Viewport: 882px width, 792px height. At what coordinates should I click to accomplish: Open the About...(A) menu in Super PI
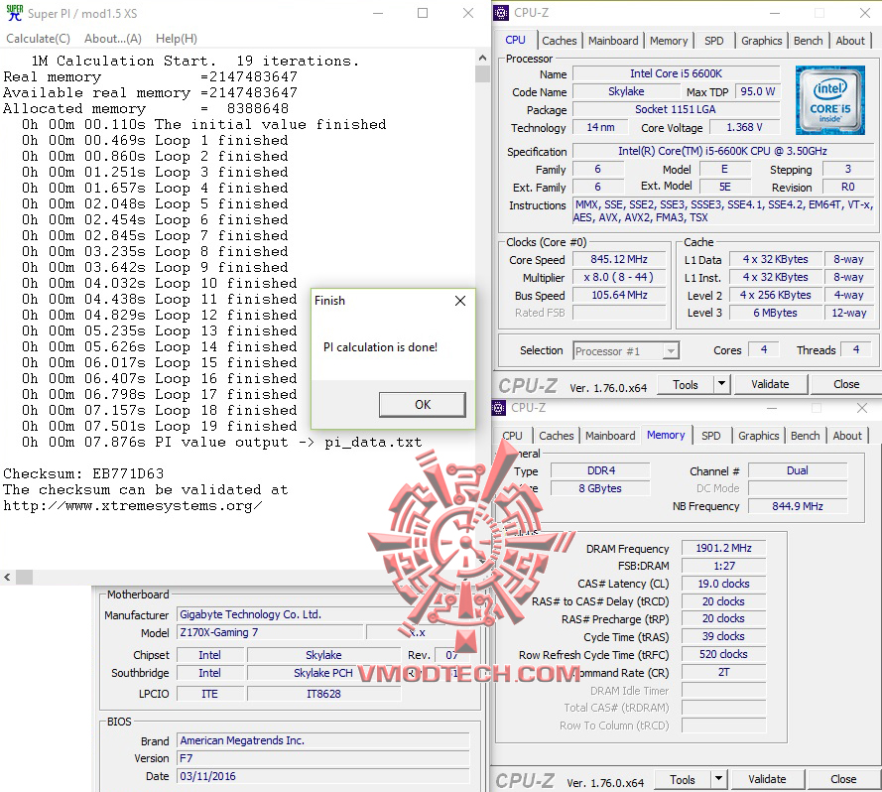tap(112, 39)
